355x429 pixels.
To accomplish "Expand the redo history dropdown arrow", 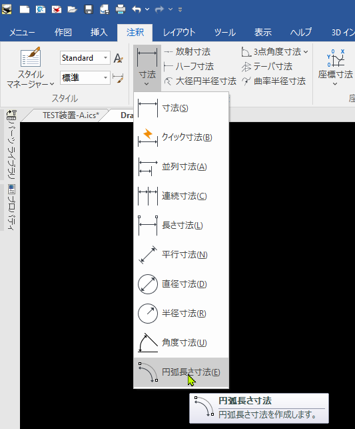I will coord(171,9).
